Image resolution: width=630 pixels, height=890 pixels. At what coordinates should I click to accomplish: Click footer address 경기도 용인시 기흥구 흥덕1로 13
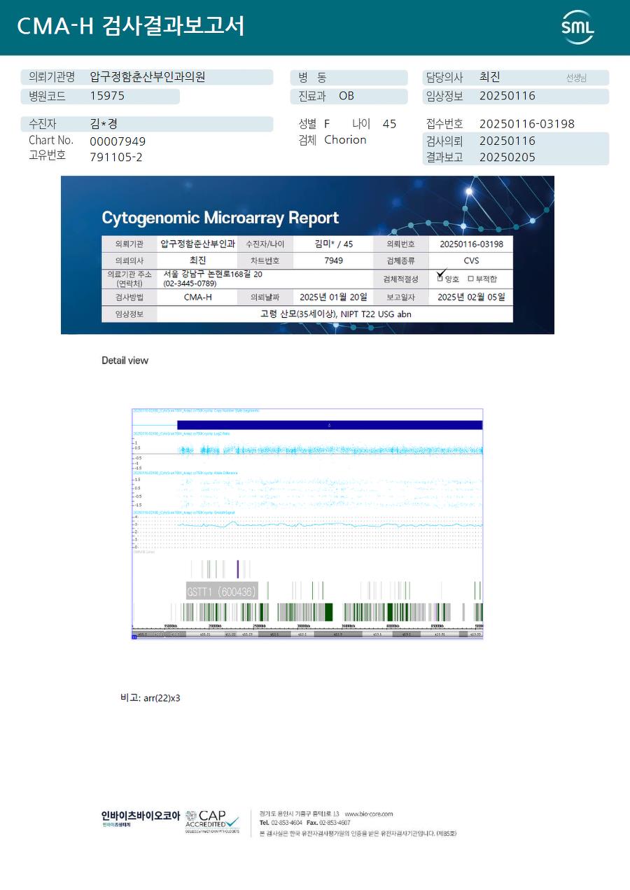tap(299, 814)
